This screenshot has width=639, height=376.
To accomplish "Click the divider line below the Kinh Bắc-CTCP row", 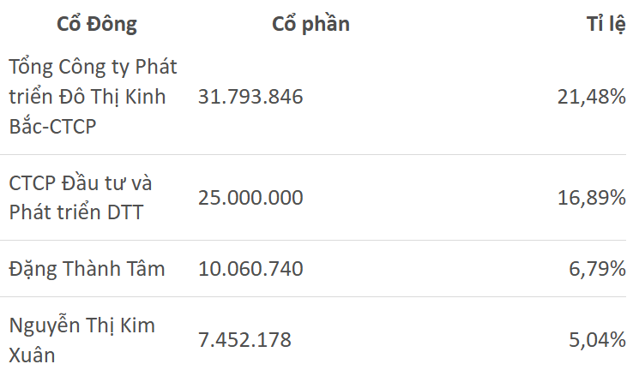I will tap(319, 155).
